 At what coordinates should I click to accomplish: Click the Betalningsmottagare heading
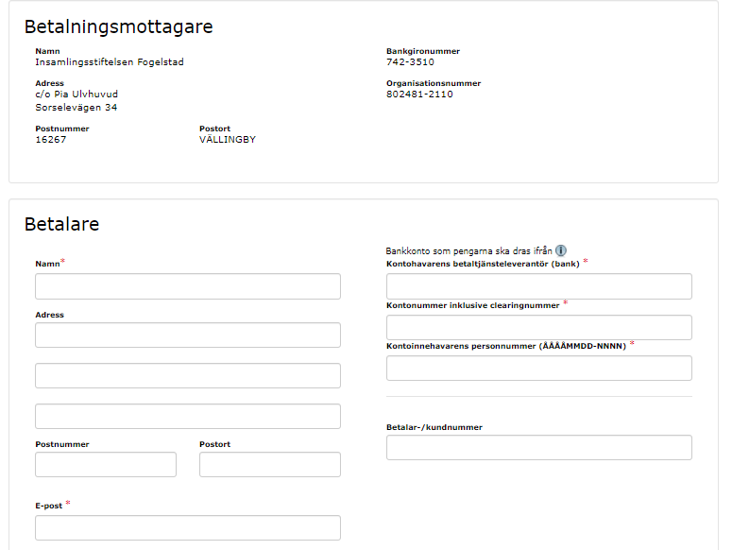pos(119,26)
